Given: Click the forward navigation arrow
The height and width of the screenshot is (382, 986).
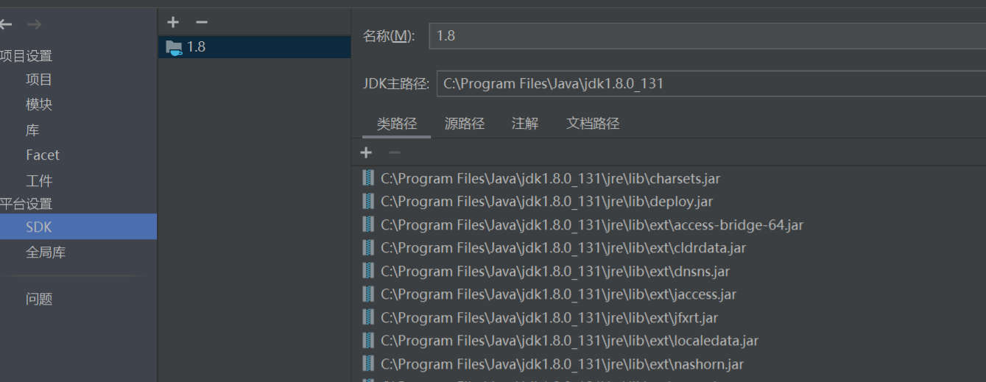Looking at the screenshot, I should [34, 25].
